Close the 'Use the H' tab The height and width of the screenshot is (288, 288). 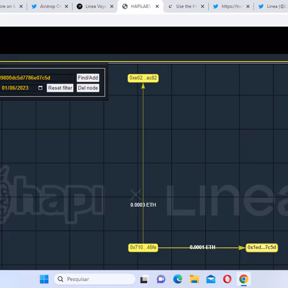click(x=203, y=6)
